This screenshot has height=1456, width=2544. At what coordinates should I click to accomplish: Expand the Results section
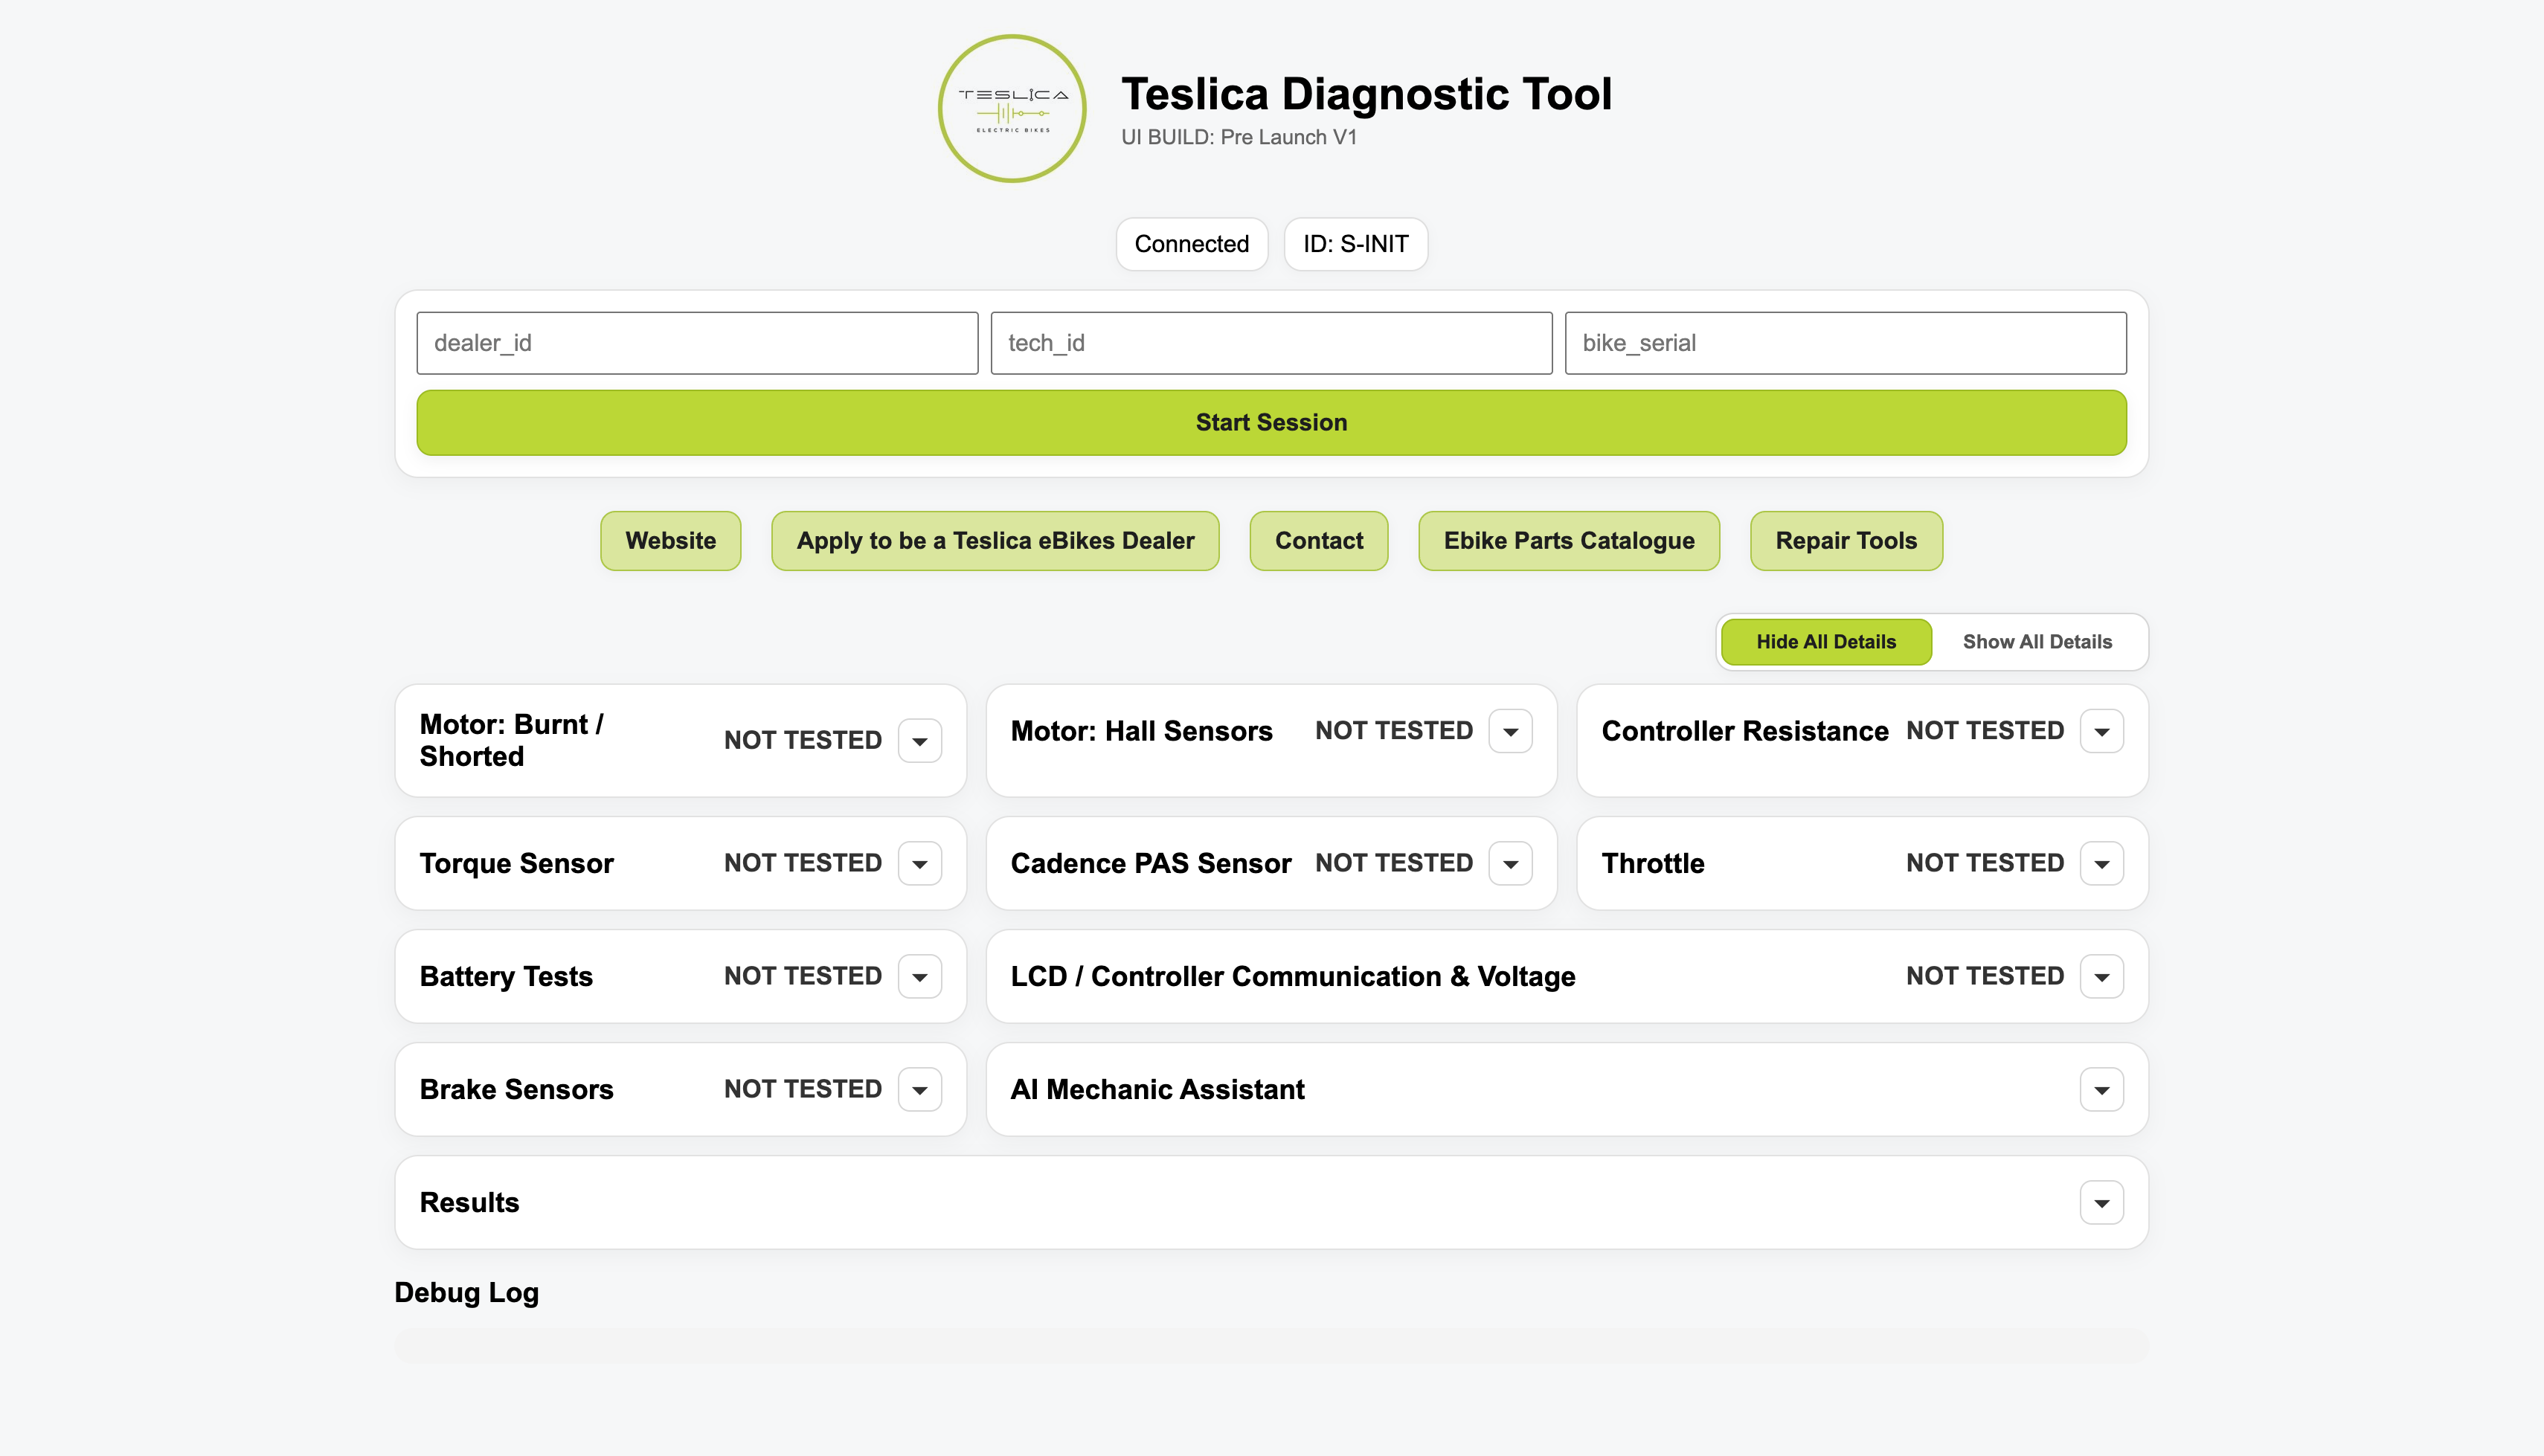(2101, 1202)
